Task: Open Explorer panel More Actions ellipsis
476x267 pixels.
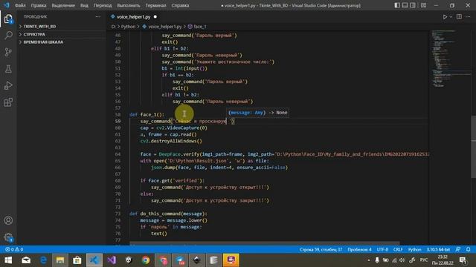Action: tap(97, 16)
